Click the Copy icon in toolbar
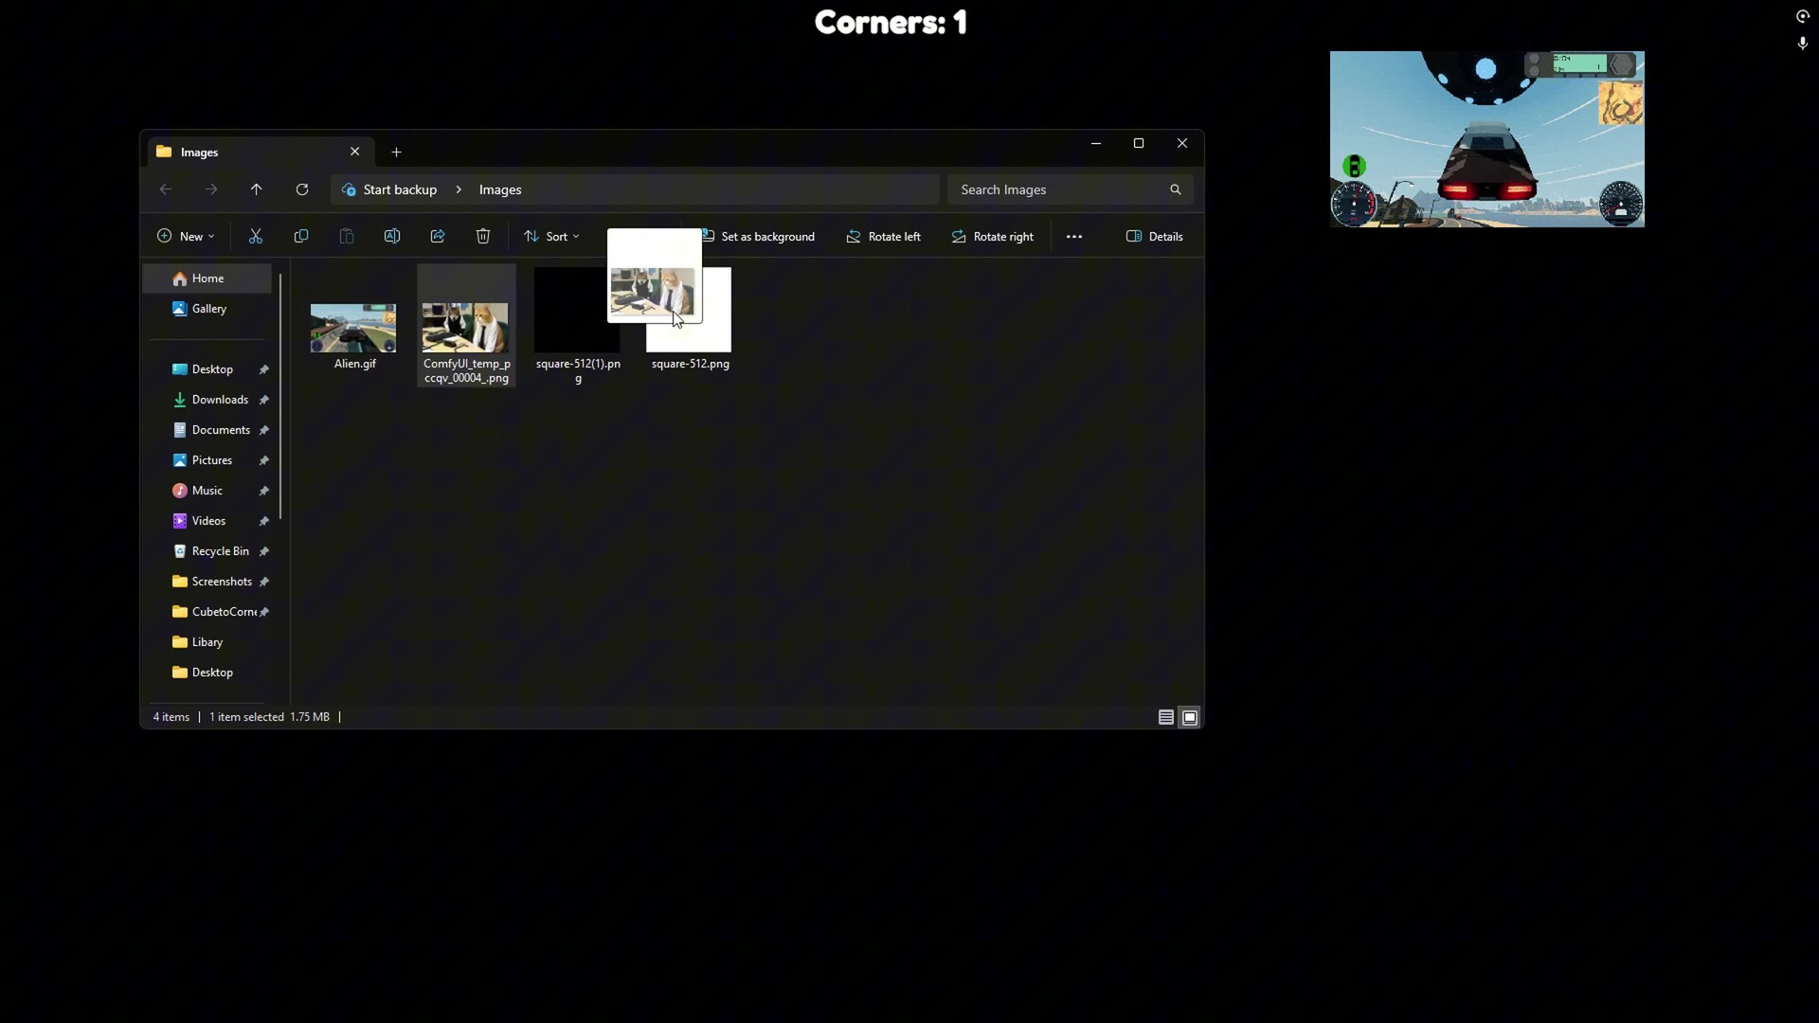 (301, 237)
